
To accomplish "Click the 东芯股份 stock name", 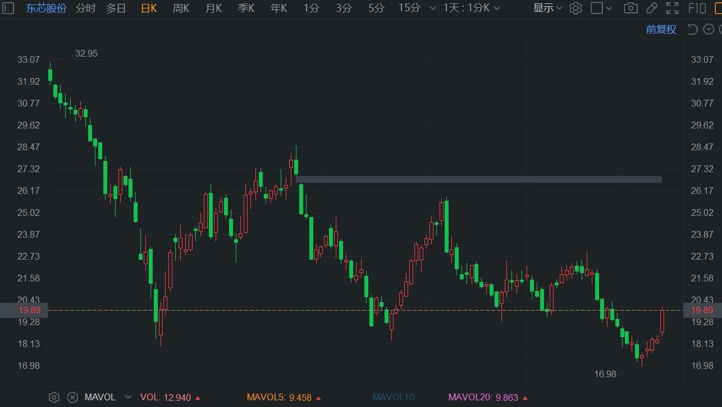I will (x=46, y=8).
